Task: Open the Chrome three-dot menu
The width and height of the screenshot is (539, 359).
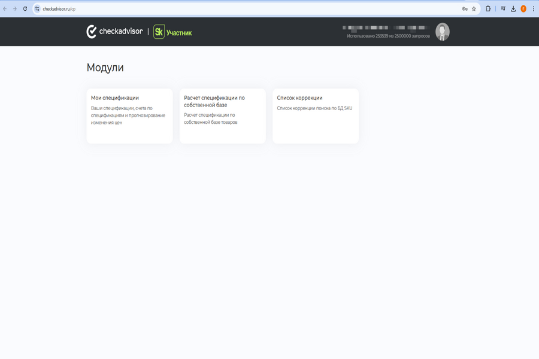Action: (x=533, y=9)
